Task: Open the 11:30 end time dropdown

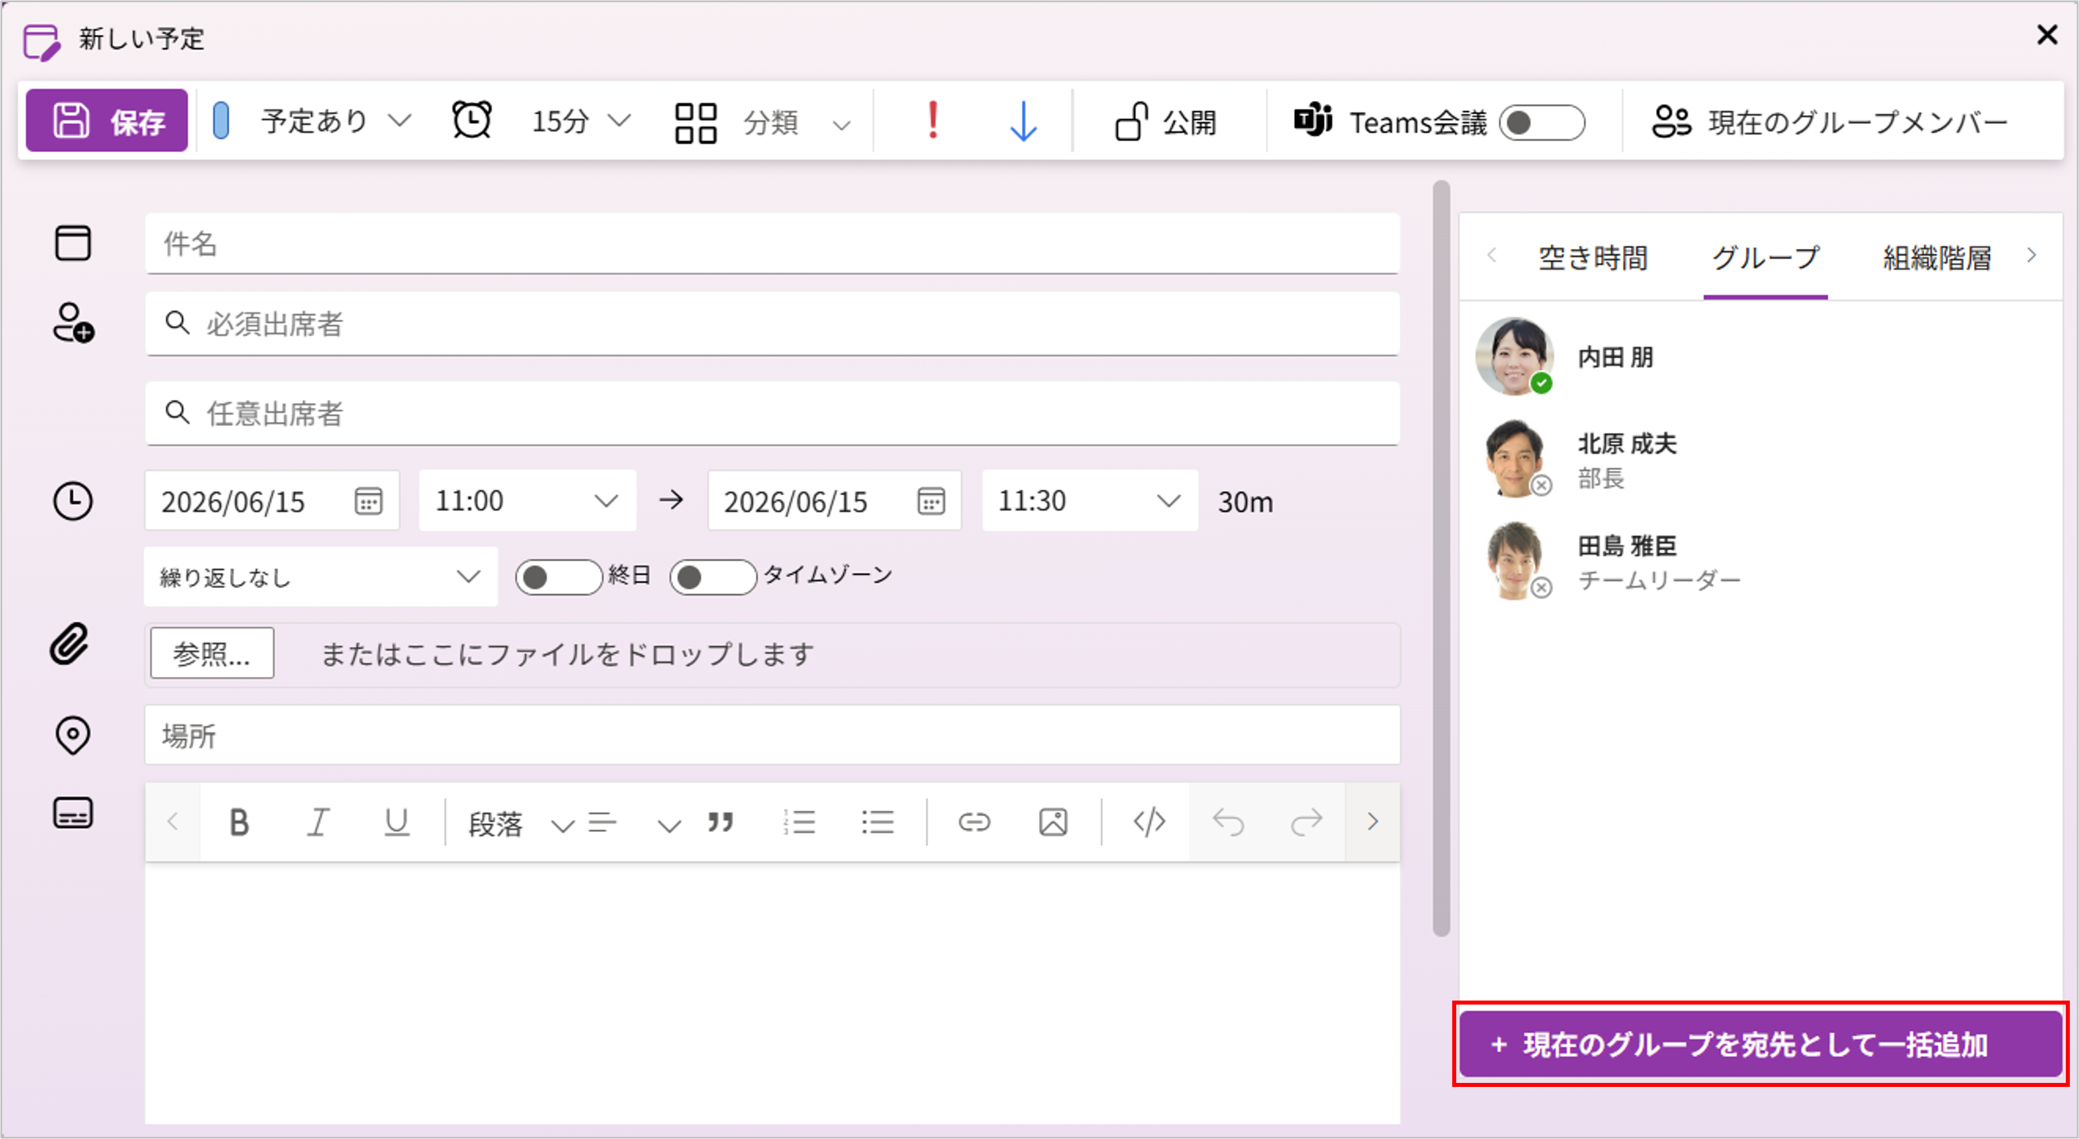Action: pyautogui.click(x=1089, y=501)
